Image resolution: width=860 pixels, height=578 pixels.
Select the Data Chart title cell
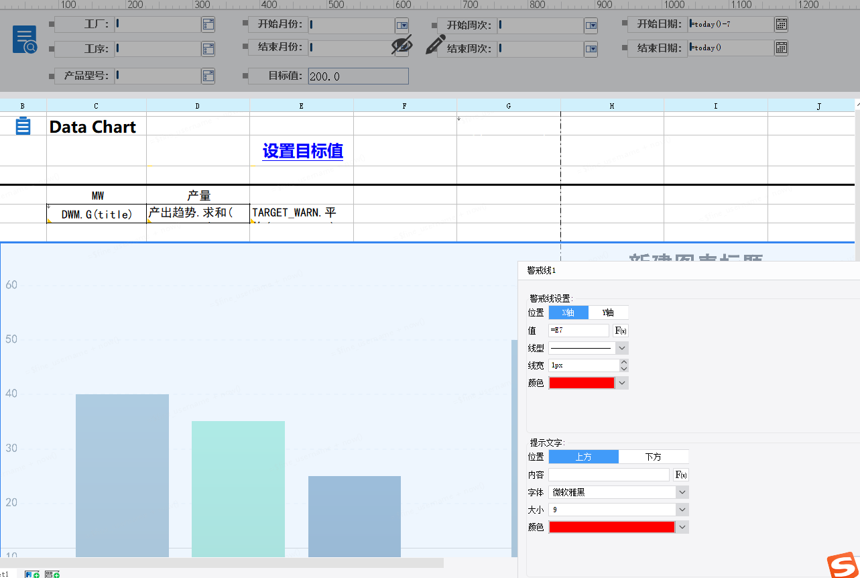pyautogui.click(x=97, y=126)
